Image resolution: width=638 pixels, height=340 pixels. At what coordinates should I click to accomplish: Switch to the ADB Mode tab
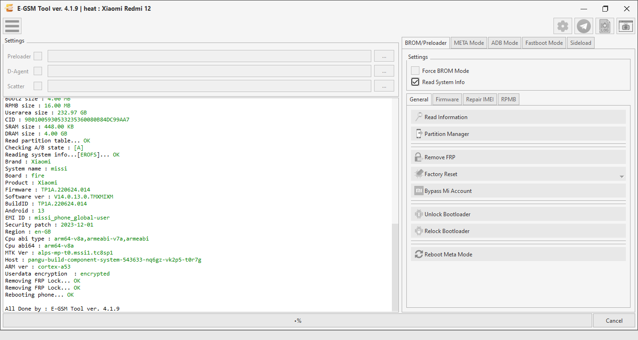(x=504, y=42)
